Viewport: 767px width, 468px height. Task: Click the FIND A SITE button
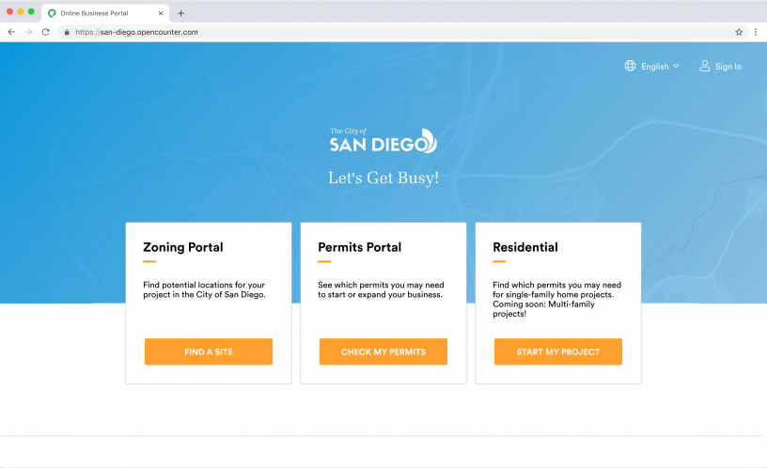coord(209,351)
